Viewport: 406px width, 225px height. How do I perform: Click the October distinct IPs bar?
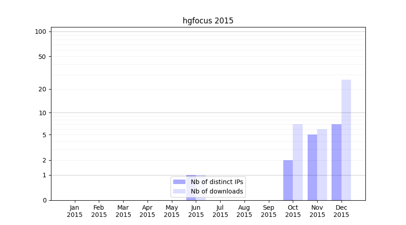[x=288, y=180]
